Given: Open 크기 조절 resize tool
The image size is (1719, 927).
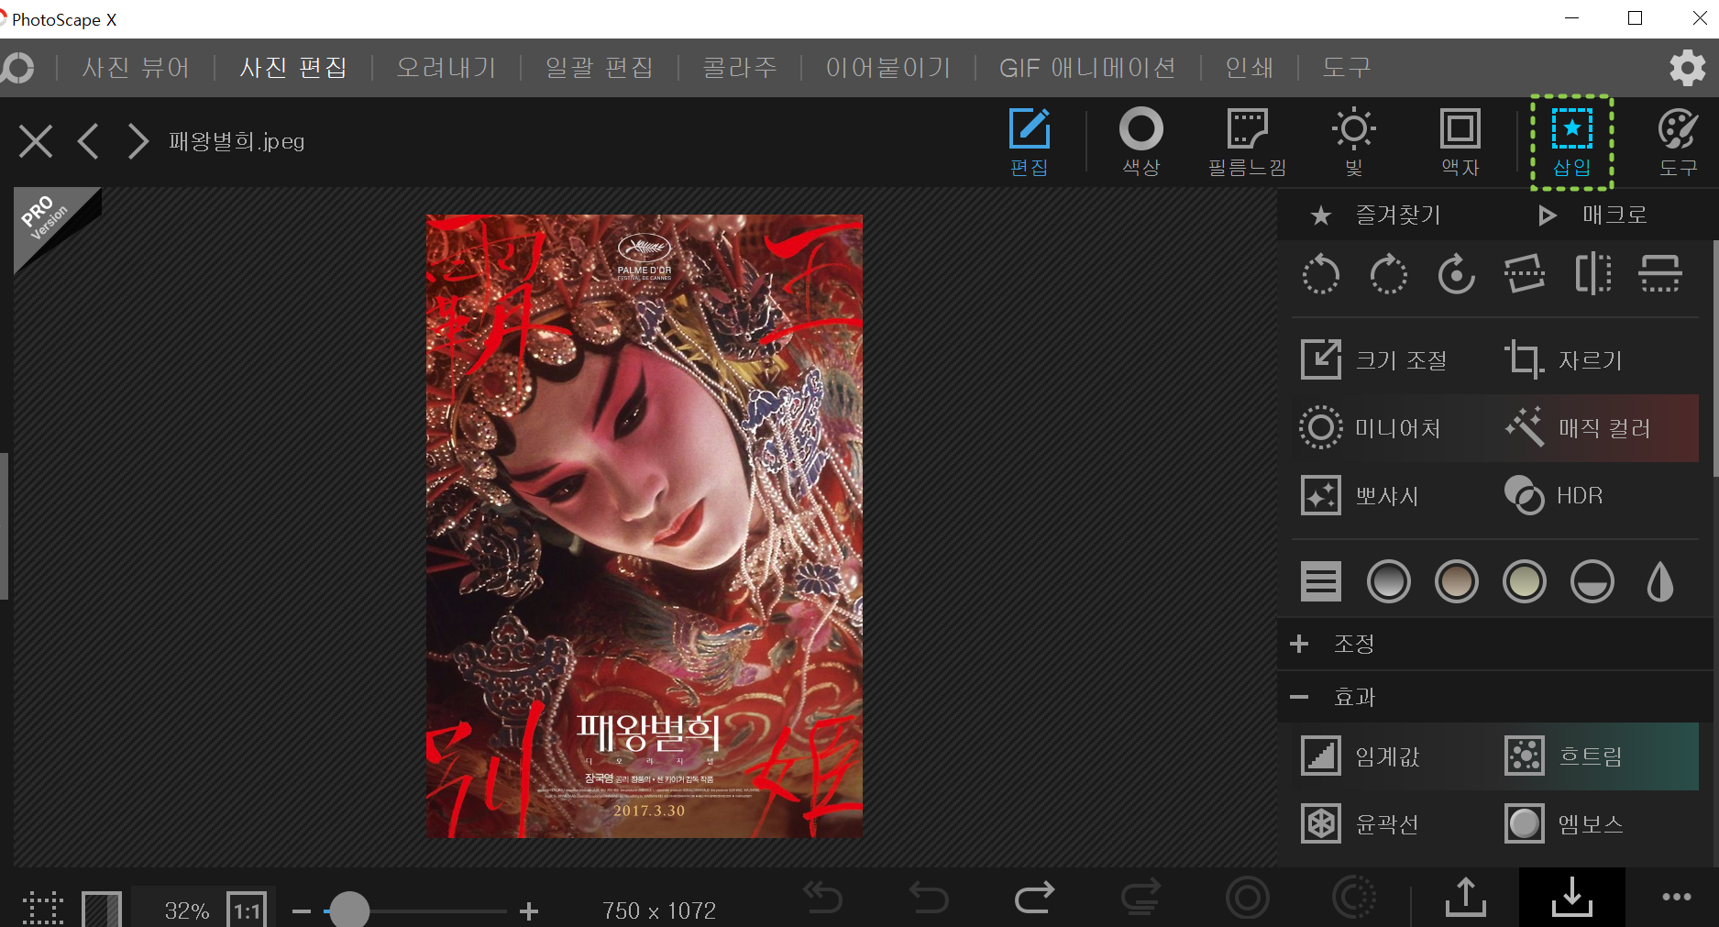Looking at the screenshot, I should 1374,359.
